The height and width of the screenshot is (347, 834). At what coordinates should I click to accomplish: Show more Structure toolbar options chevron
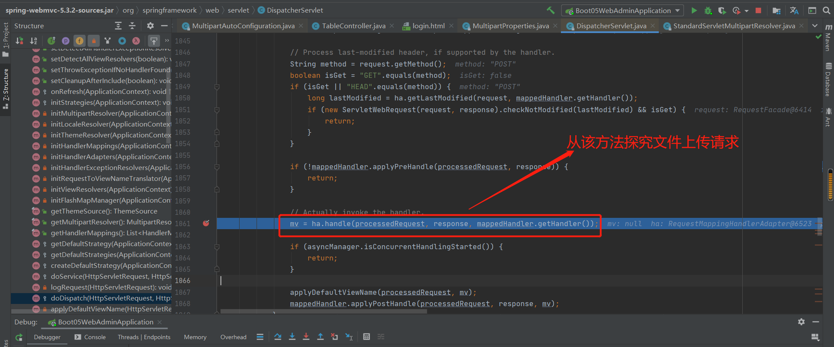(x=167, y=40)
